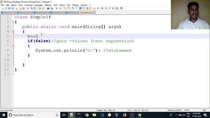The height and width of the screenshot is (118, 210).
Task: Click the Paste toolbar icon
Action: coord(35,8)
